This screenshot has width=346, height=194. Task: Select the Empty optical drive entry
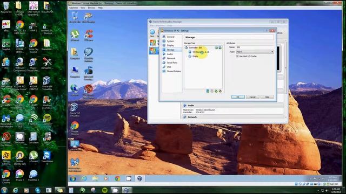(195, 56)
